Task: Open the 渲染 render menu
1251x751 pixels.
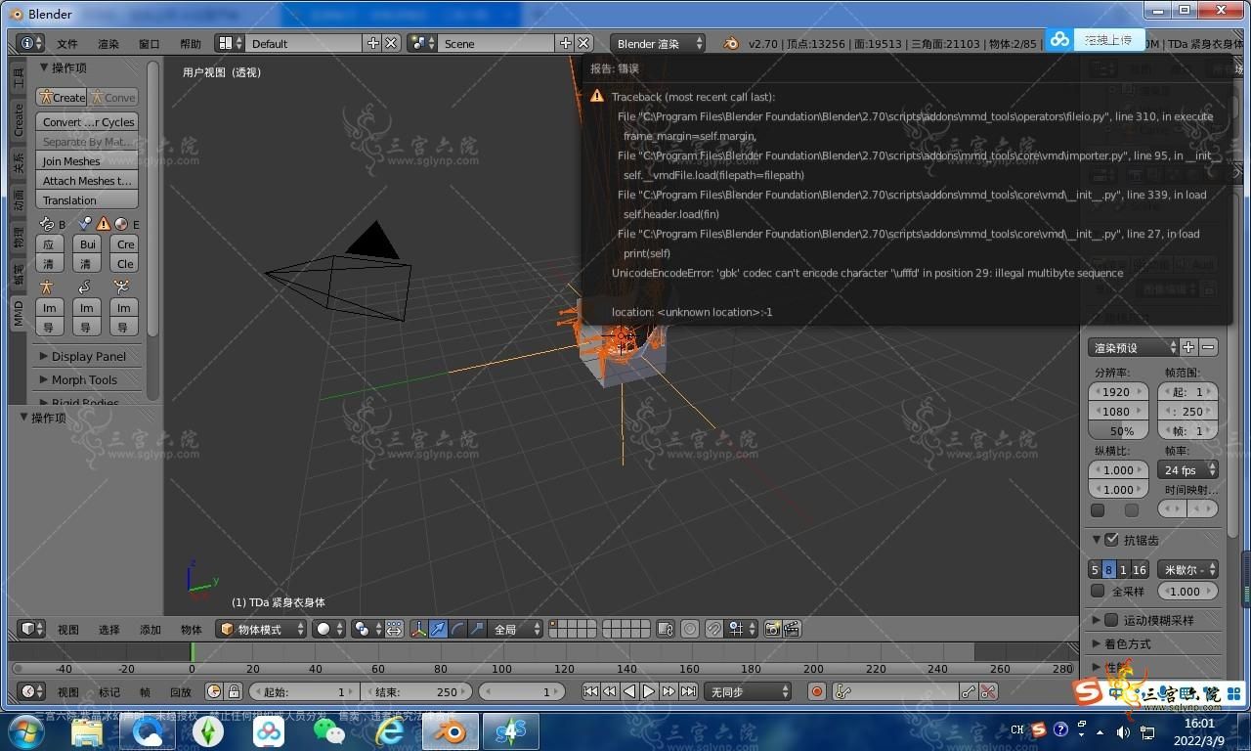Action: [x=108, y=44]
